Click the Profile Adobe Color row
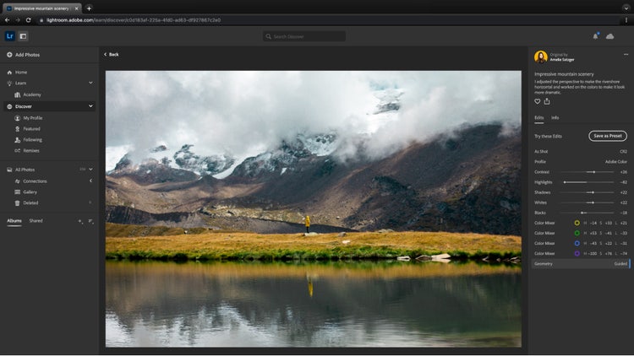This screenshot has height=356, width=634. (581, 162)
